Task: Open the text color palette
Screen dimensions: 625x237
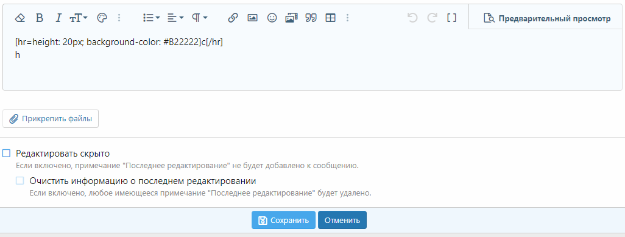Action: click(x=102, y=18)
